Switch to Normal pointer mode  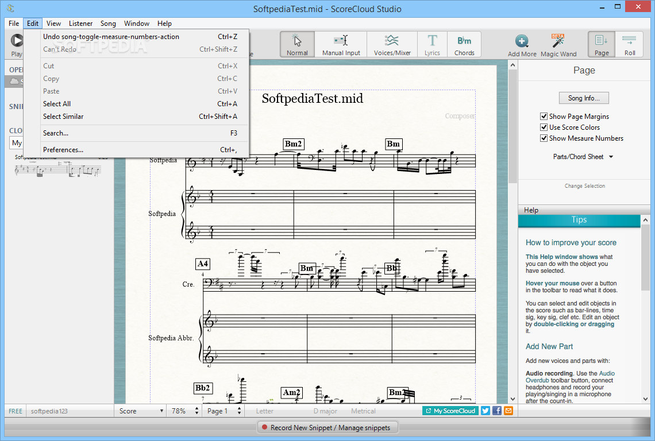point(297,44)
